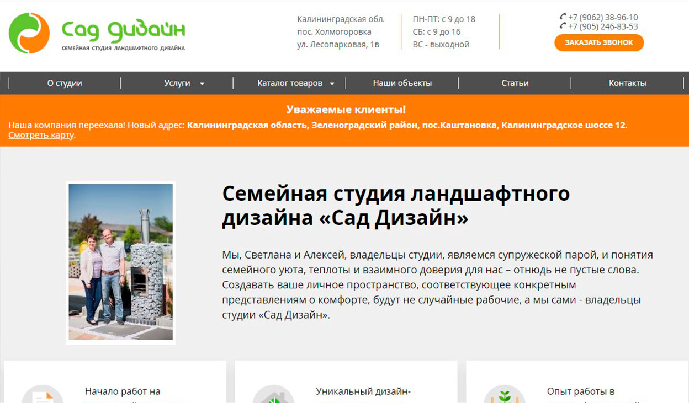
Task: Open the Статьи menu item
Action: [x=515, y=83]
